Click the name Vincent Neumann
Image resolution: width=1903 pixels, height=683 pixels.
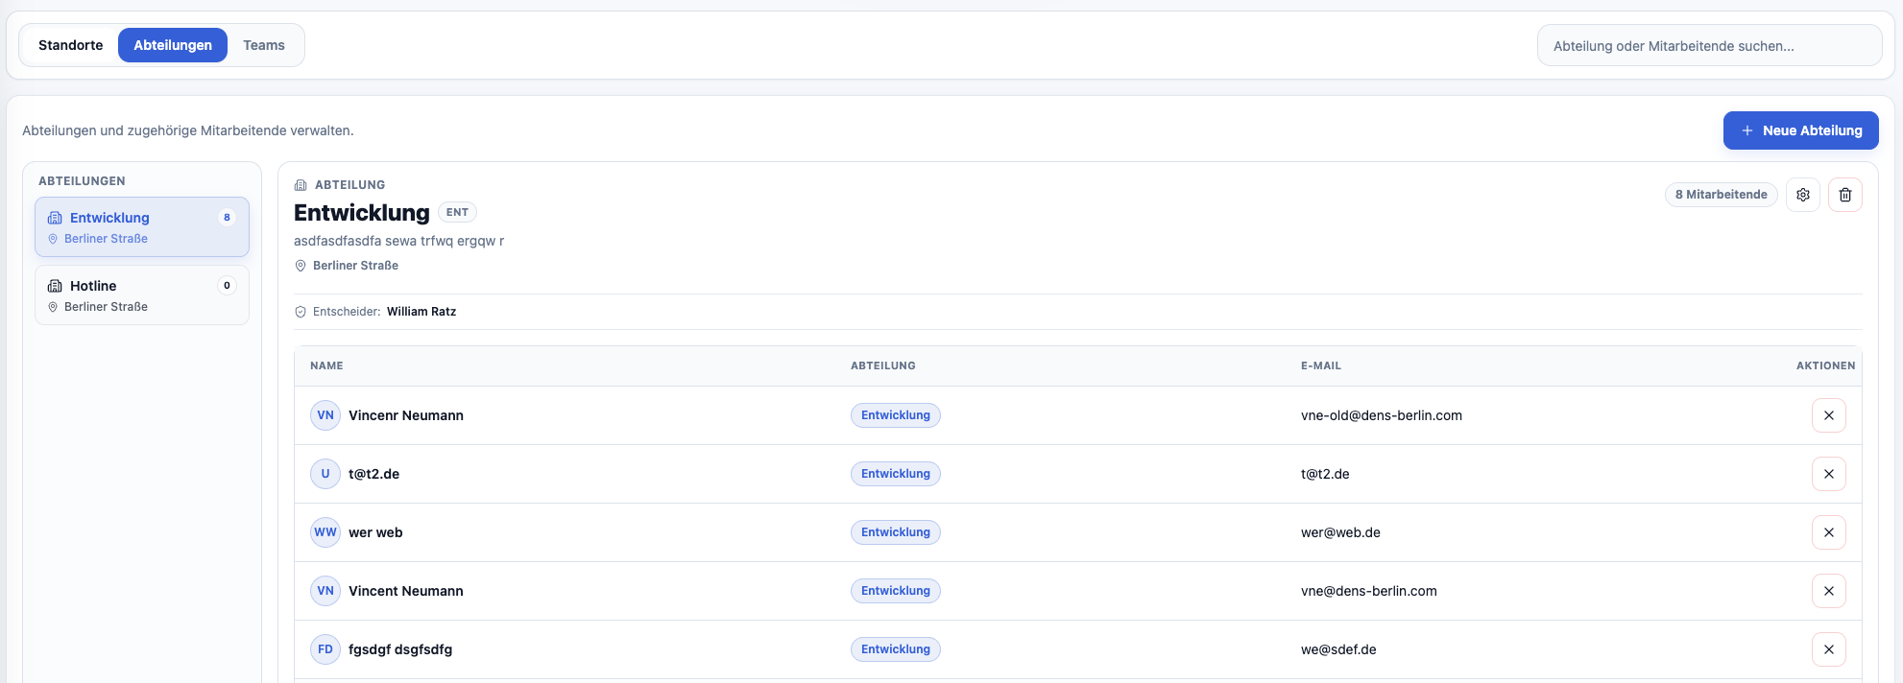tap(406, 591)
